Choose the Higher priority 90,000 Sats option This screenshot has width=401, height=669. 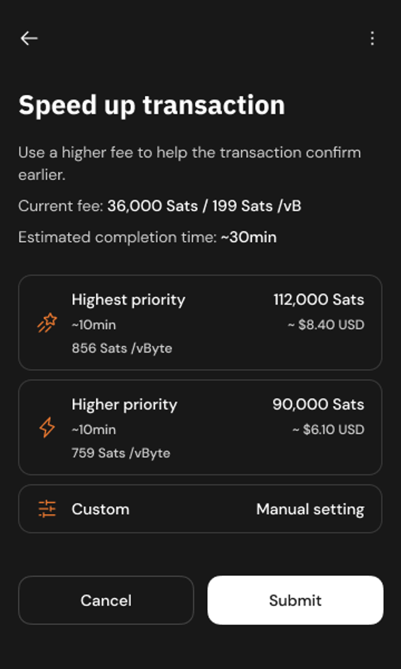[200, 427]
